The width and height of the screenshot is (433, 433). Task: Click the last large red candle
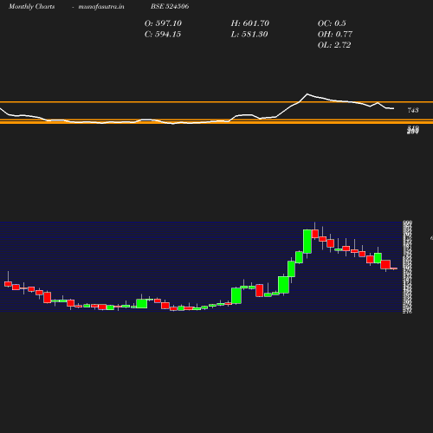(x=385, y=264)
